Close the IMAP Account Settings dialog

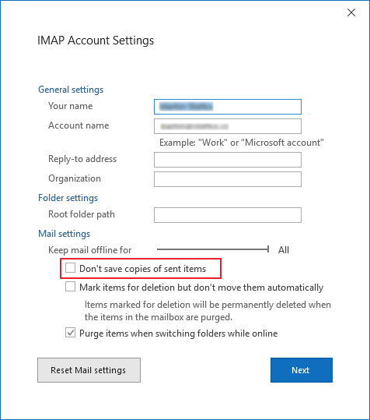tap(351, 12)
